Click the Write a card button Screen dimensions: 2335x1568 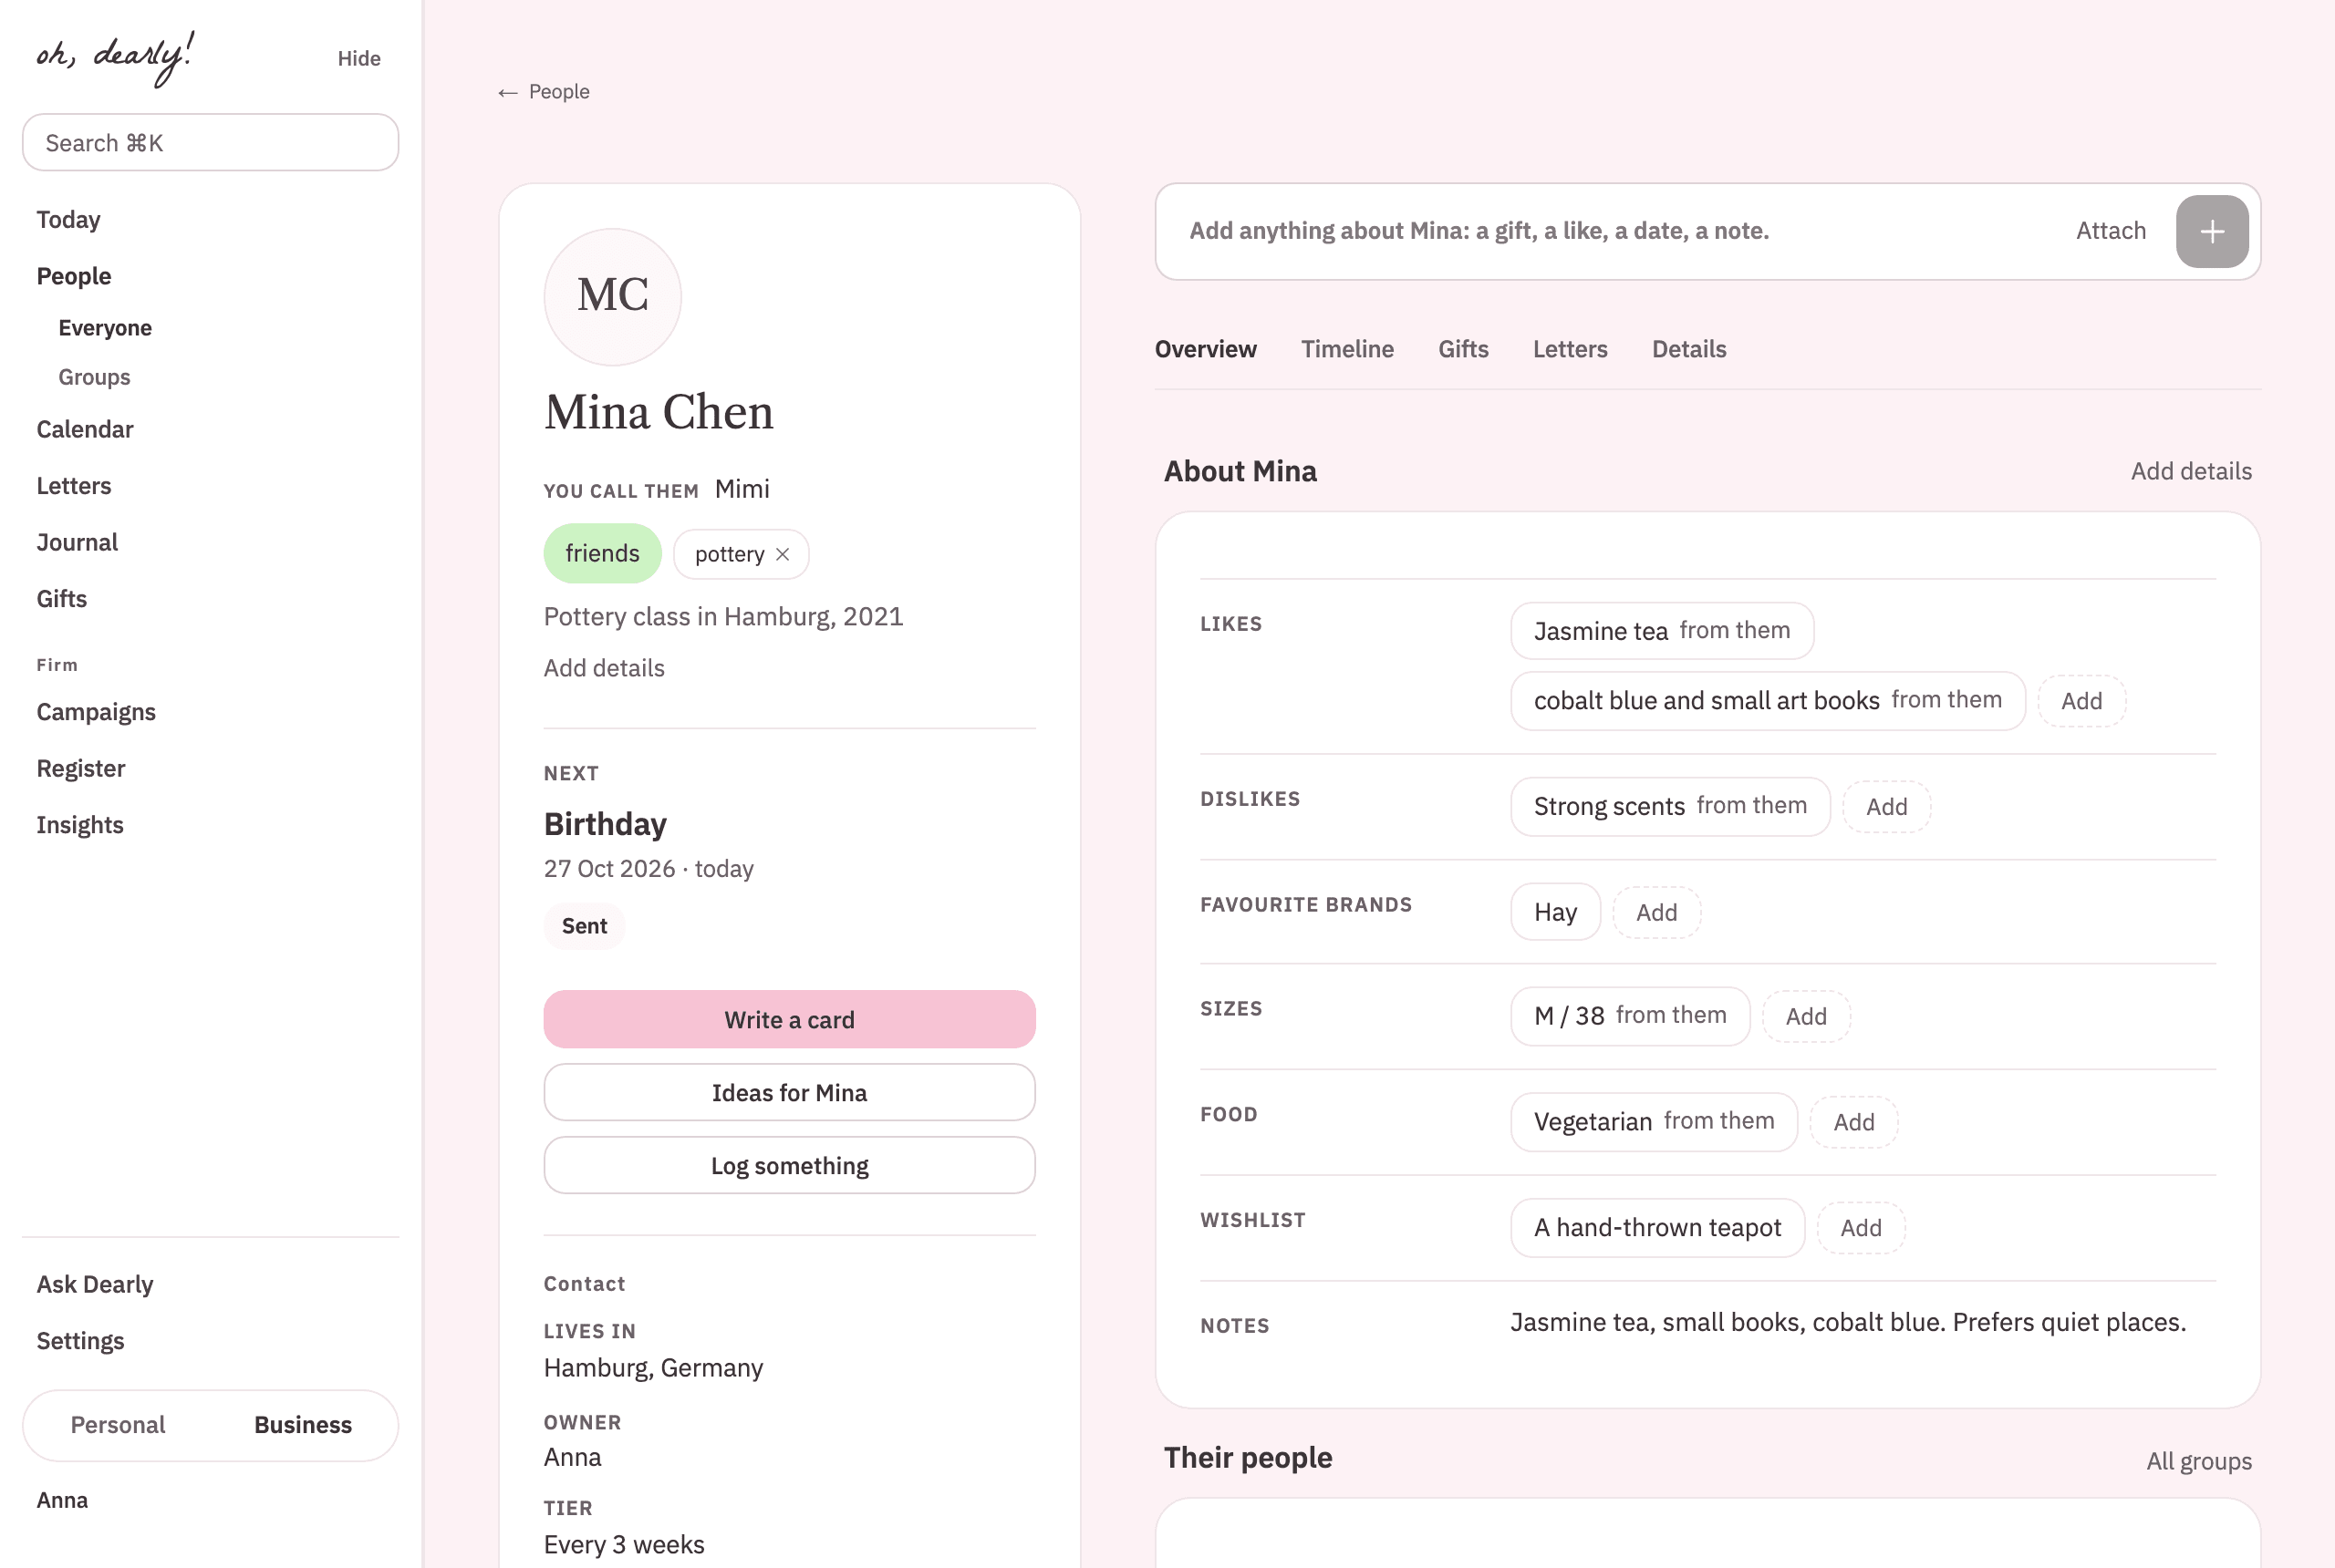[789, 1019]
